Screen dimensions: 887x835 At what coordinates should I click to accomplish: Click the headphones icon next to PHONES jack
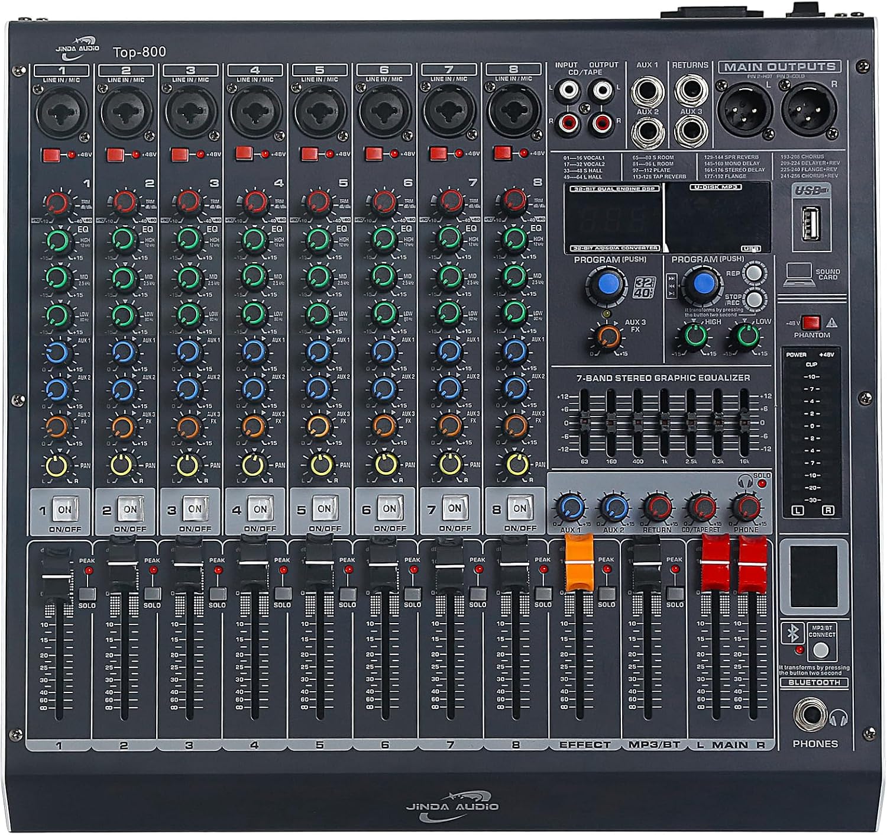pyautogui.click(x=839, y=718)
